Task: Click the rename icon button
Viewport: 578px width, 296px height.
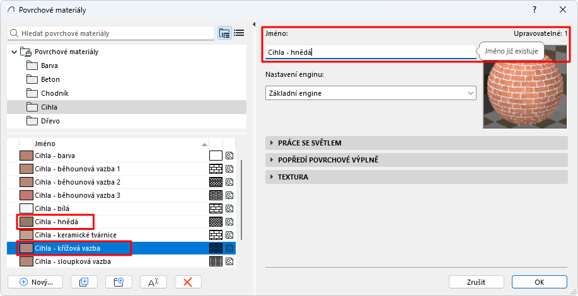Action: click(153, 282)
